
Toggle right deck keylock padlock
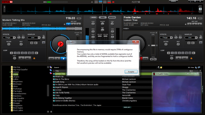pyautogui.click(x=156, y=33)
